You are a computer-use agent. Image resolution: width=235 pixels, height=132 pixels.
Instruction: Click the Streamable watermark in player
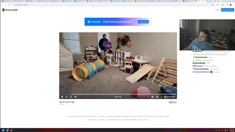[170, 97]
